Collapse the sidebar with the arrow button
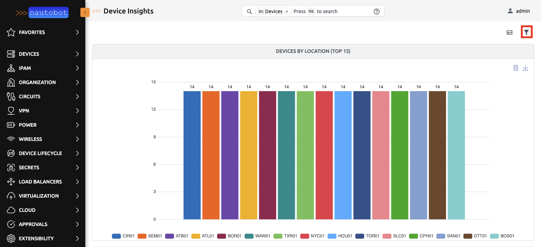Screen dimensions: 541x247 pos(85,12)
